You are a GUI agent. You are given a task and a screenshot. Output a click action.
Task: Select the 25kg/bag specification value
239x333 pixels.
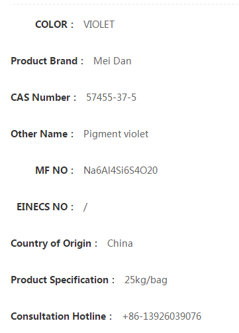[146, 280]
